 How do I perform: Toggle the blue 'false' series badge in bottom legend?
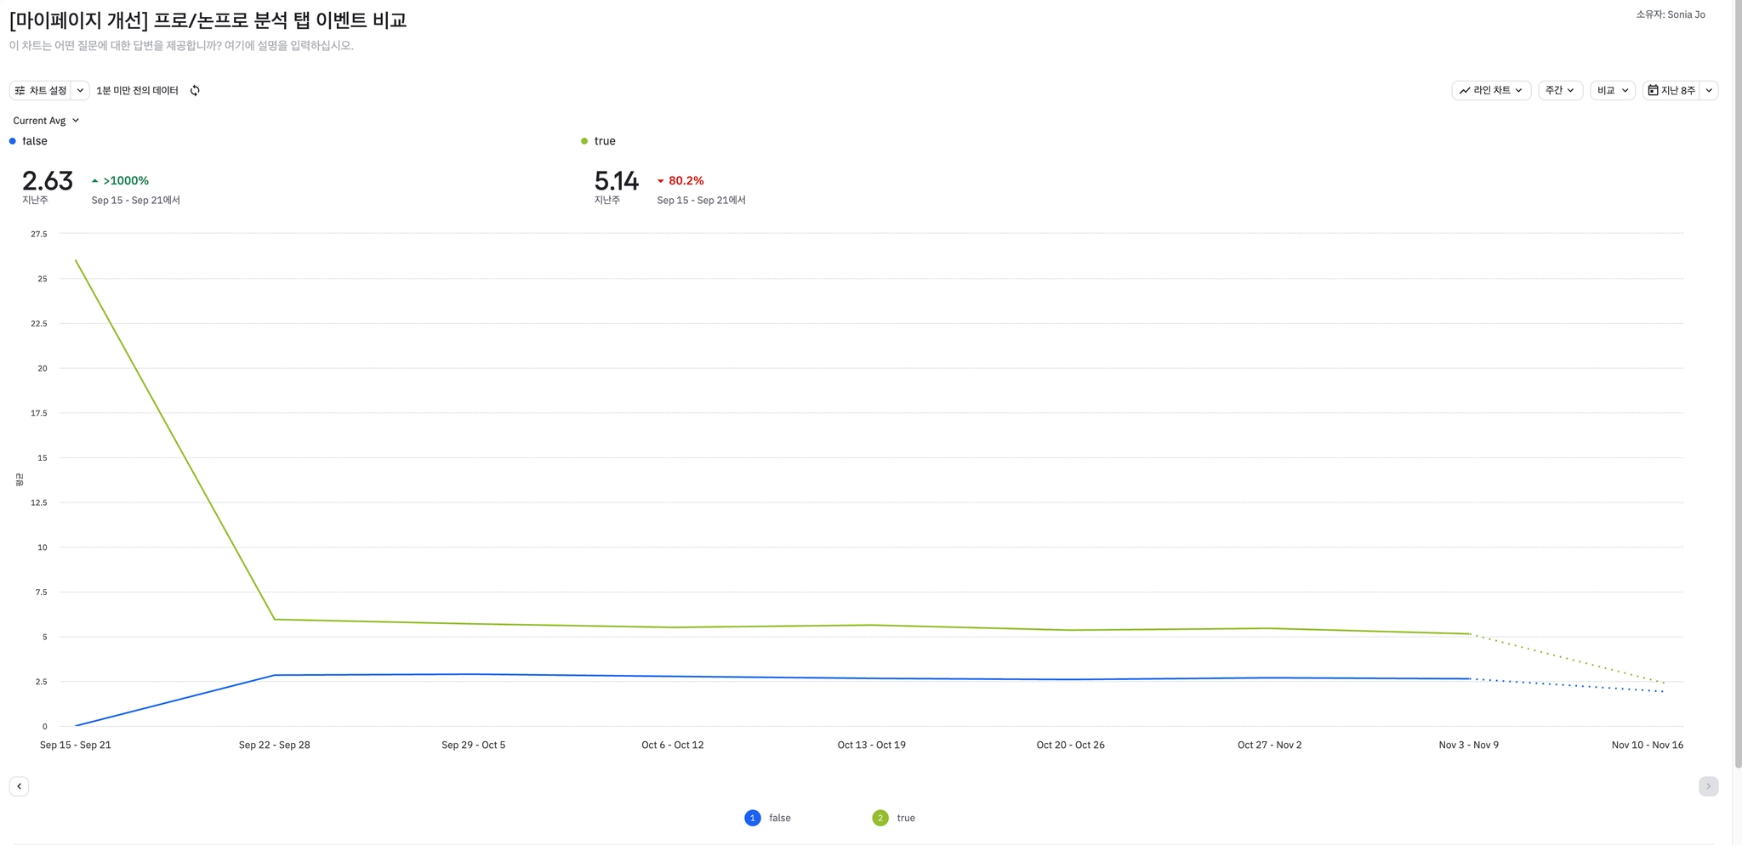point(753,818)
